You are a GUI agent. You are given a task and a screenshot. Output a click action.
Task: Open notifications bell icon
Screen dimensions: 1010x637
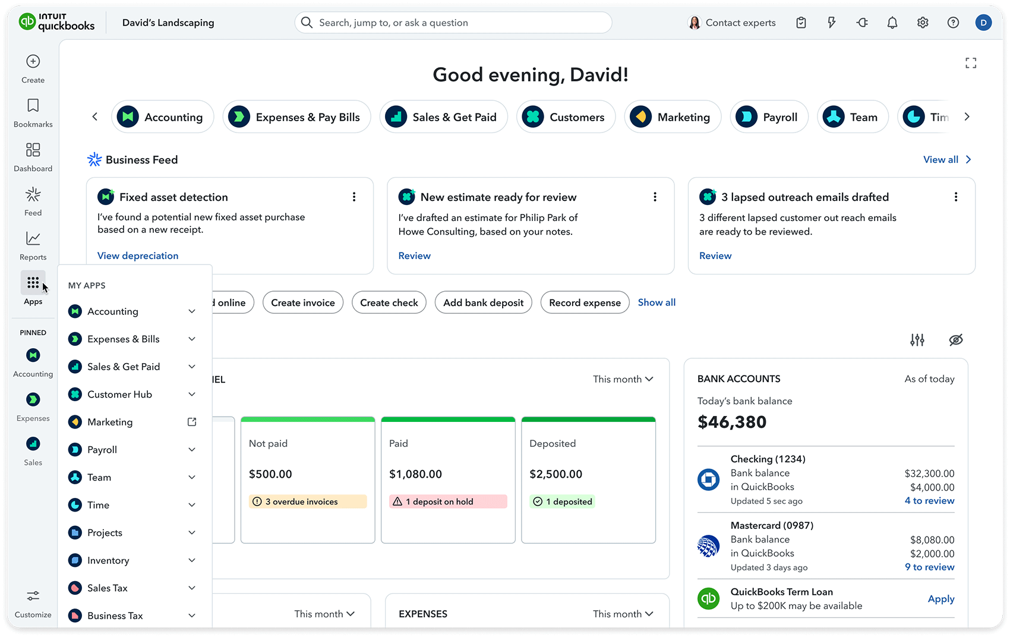[892, 23]
